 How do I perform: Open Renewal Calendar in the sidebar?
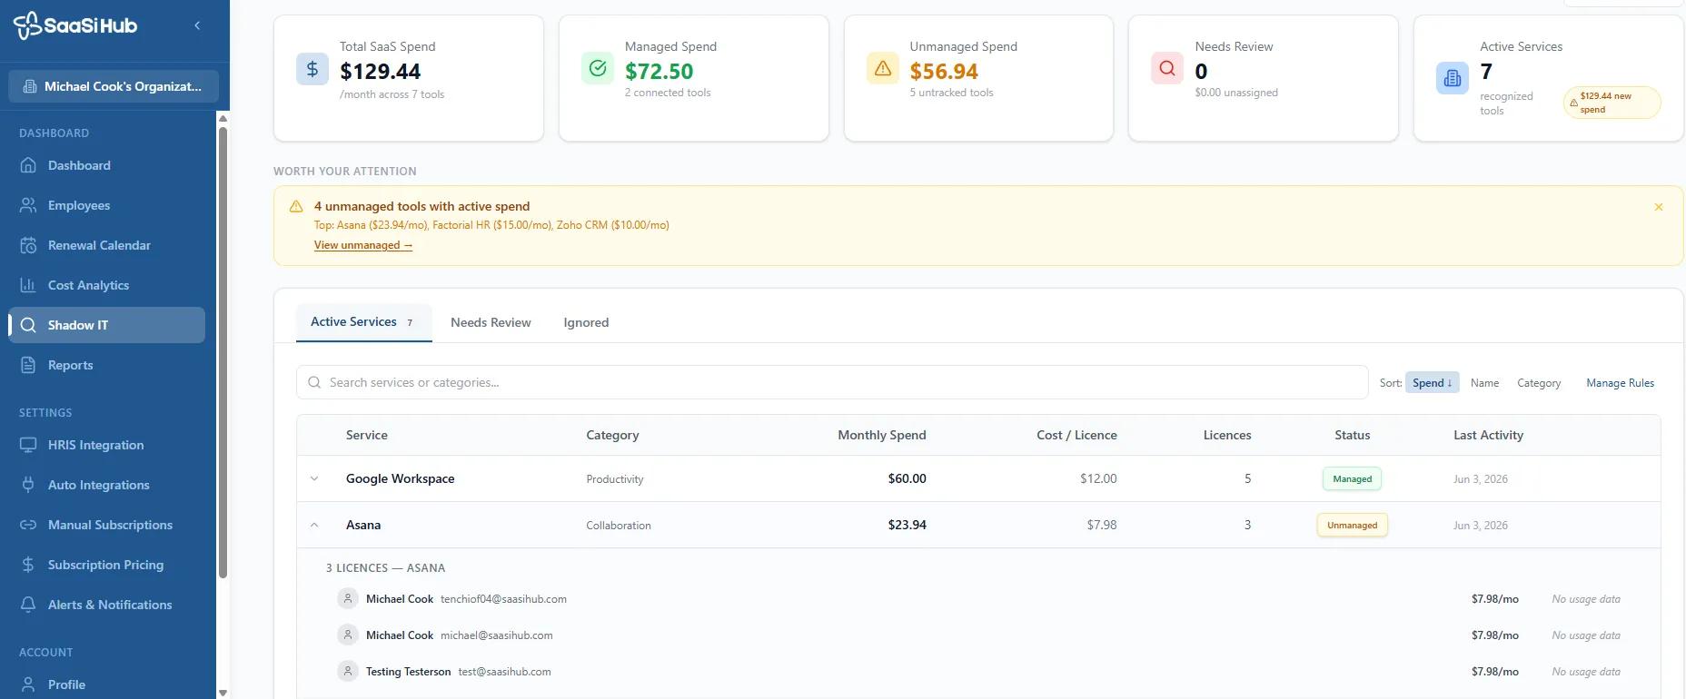click(x=107, y=245)
